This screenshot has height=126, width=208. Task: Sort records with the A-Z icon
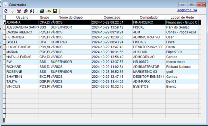(x=32, y=11)
